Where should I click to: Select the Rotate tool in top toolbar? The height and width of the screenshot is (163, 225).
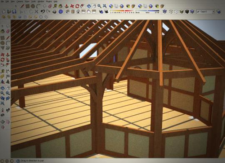click(x=77, y=6)
